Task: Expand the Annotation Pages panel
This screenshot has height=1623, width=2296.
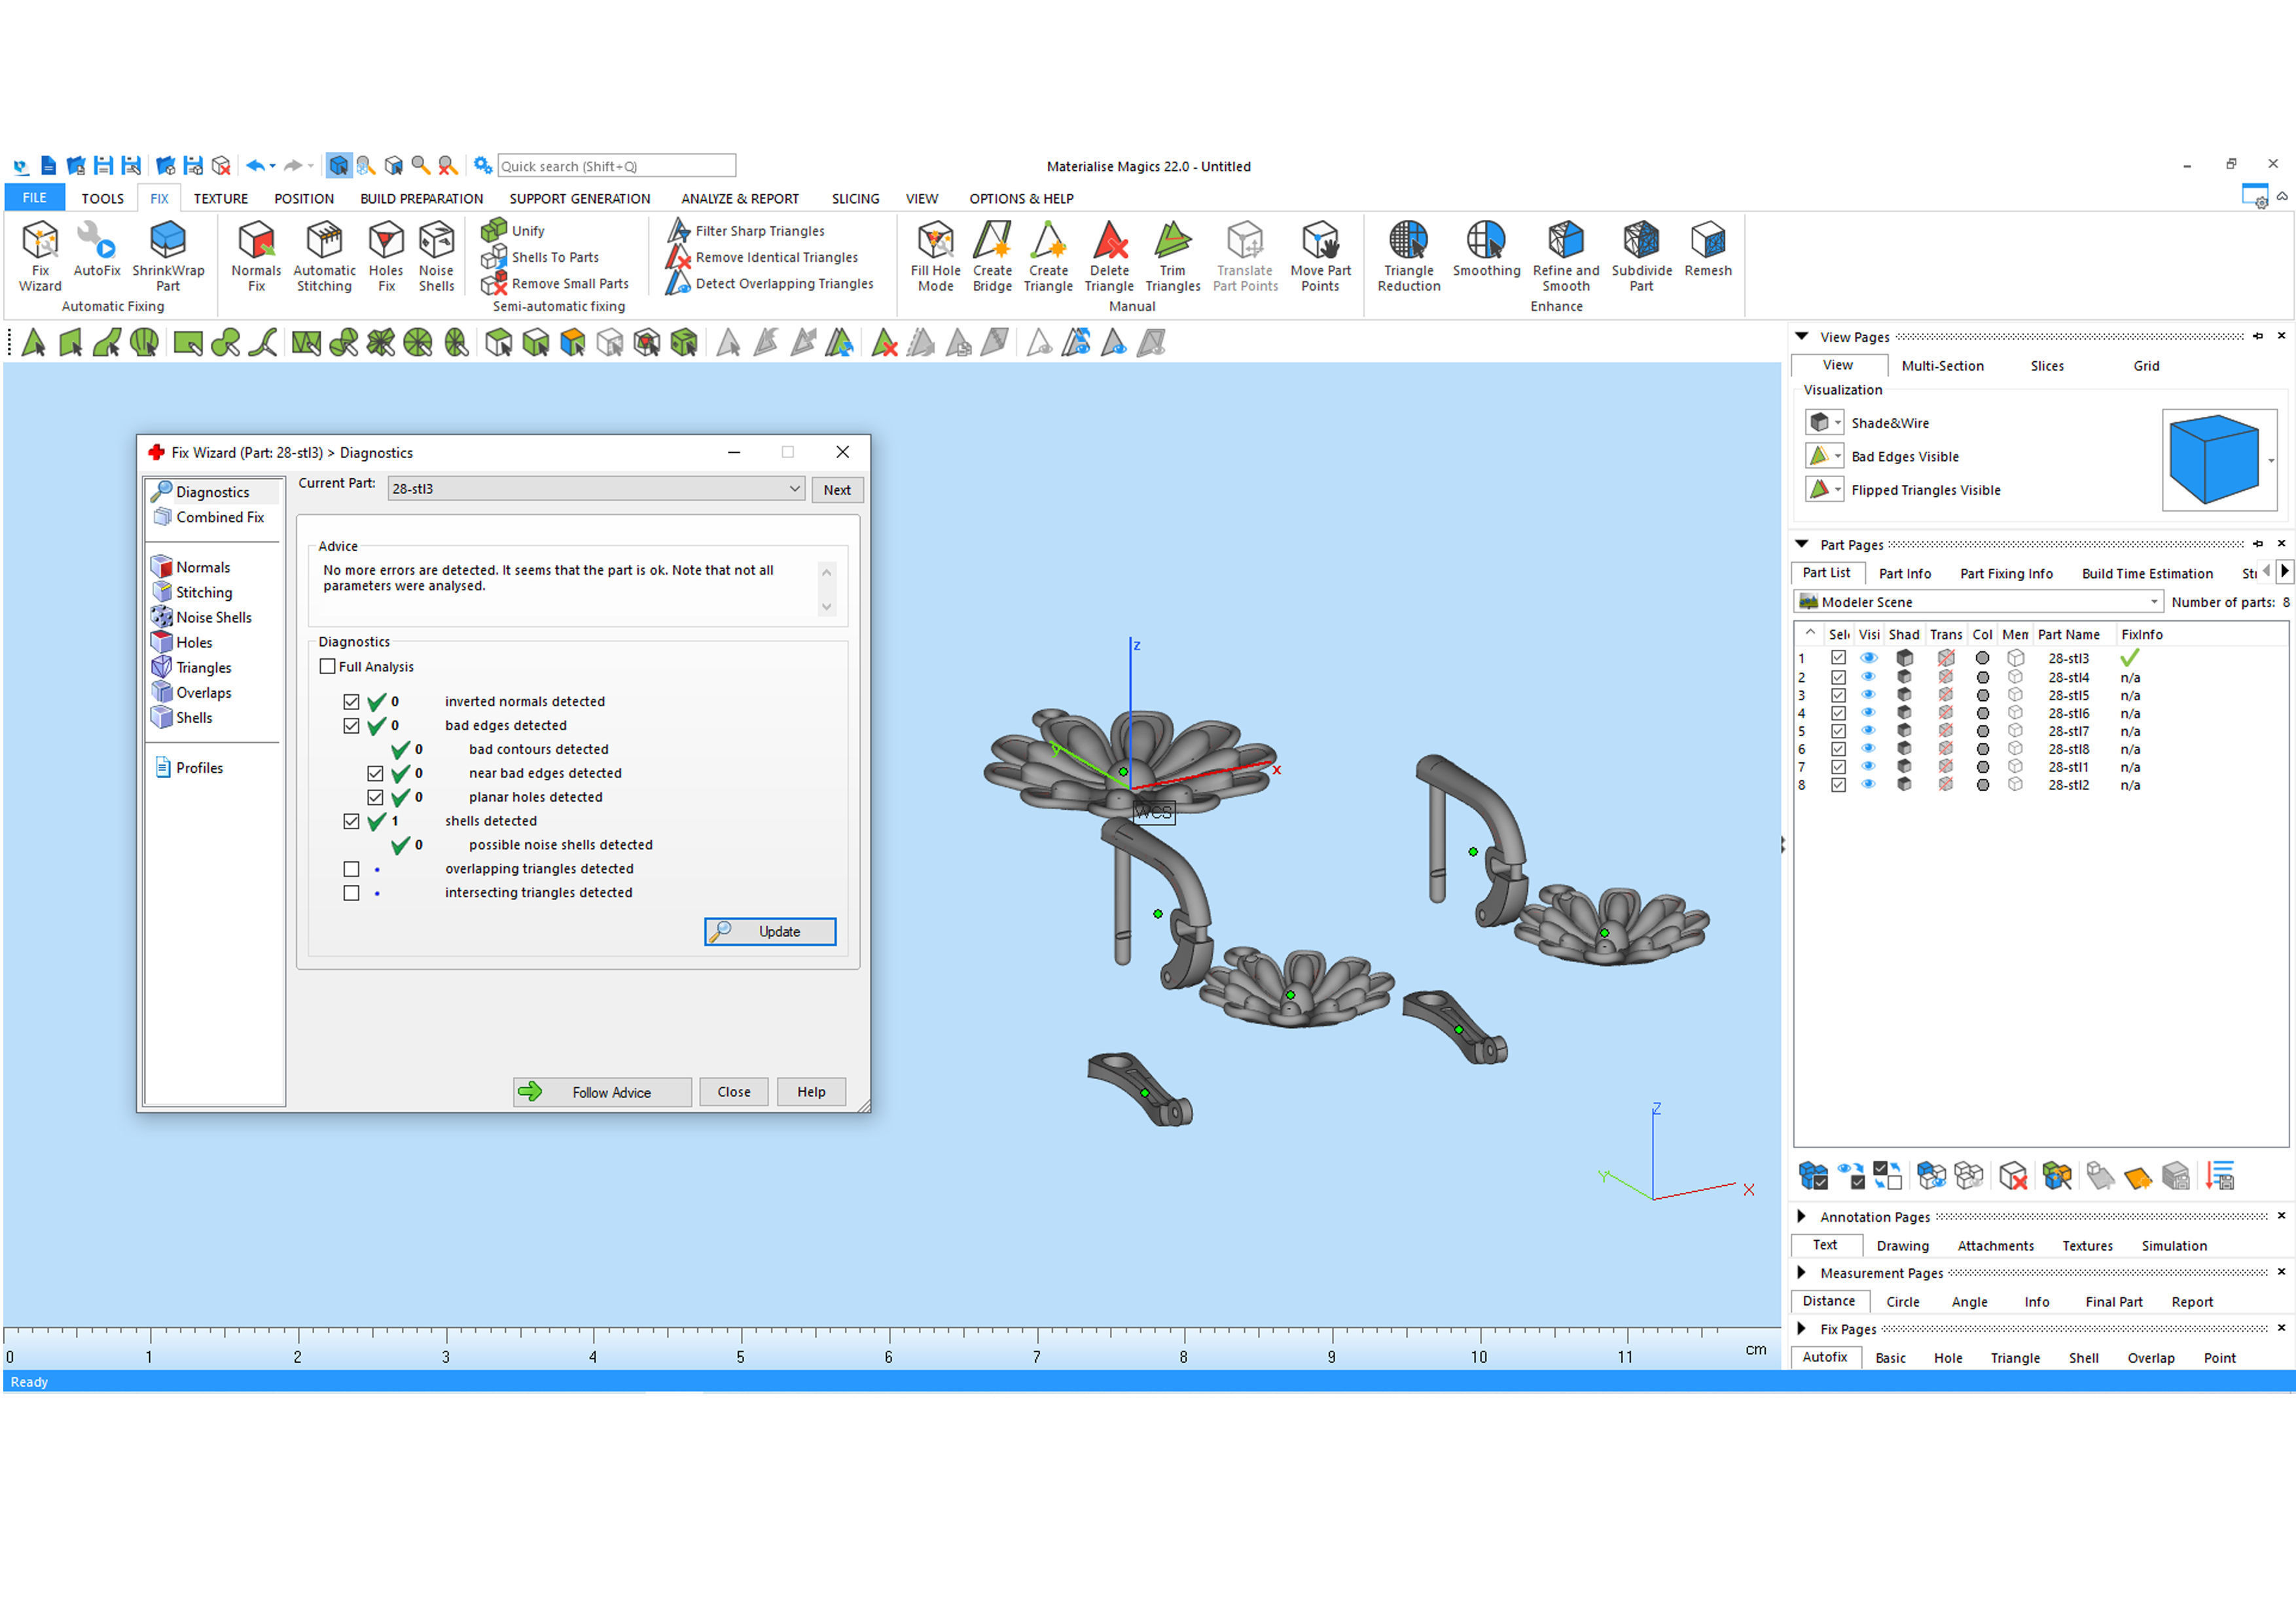Action: click(x=1801, y=1216)
